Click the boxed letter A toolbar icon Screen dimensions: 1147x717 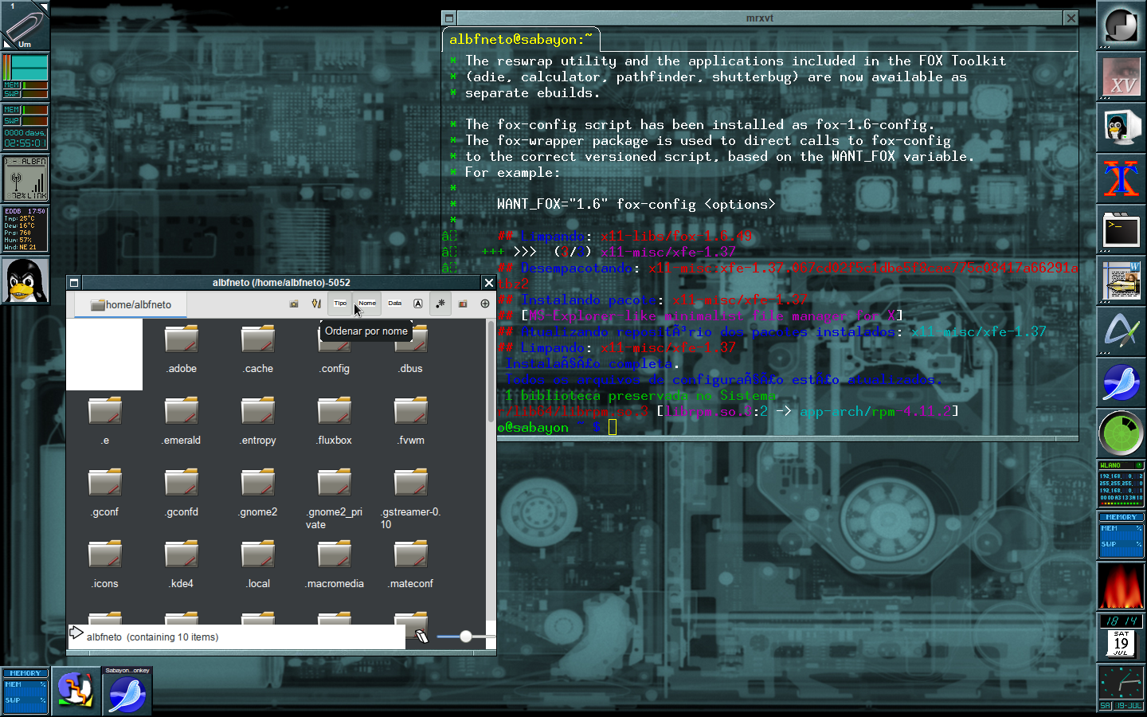pyautogui.click(x=418, y=304)
